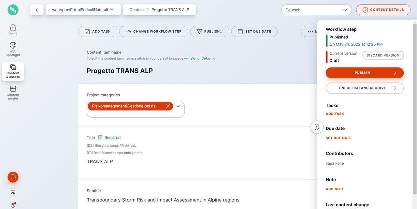The width and height of the screenshot is (417, 209).
Task: Open the orange inbox button
Action: 13,177
